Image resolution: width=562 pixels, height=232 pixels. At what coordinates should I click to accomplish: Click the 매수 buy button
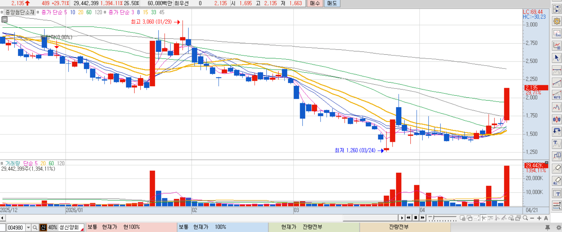tap(315, 3)
